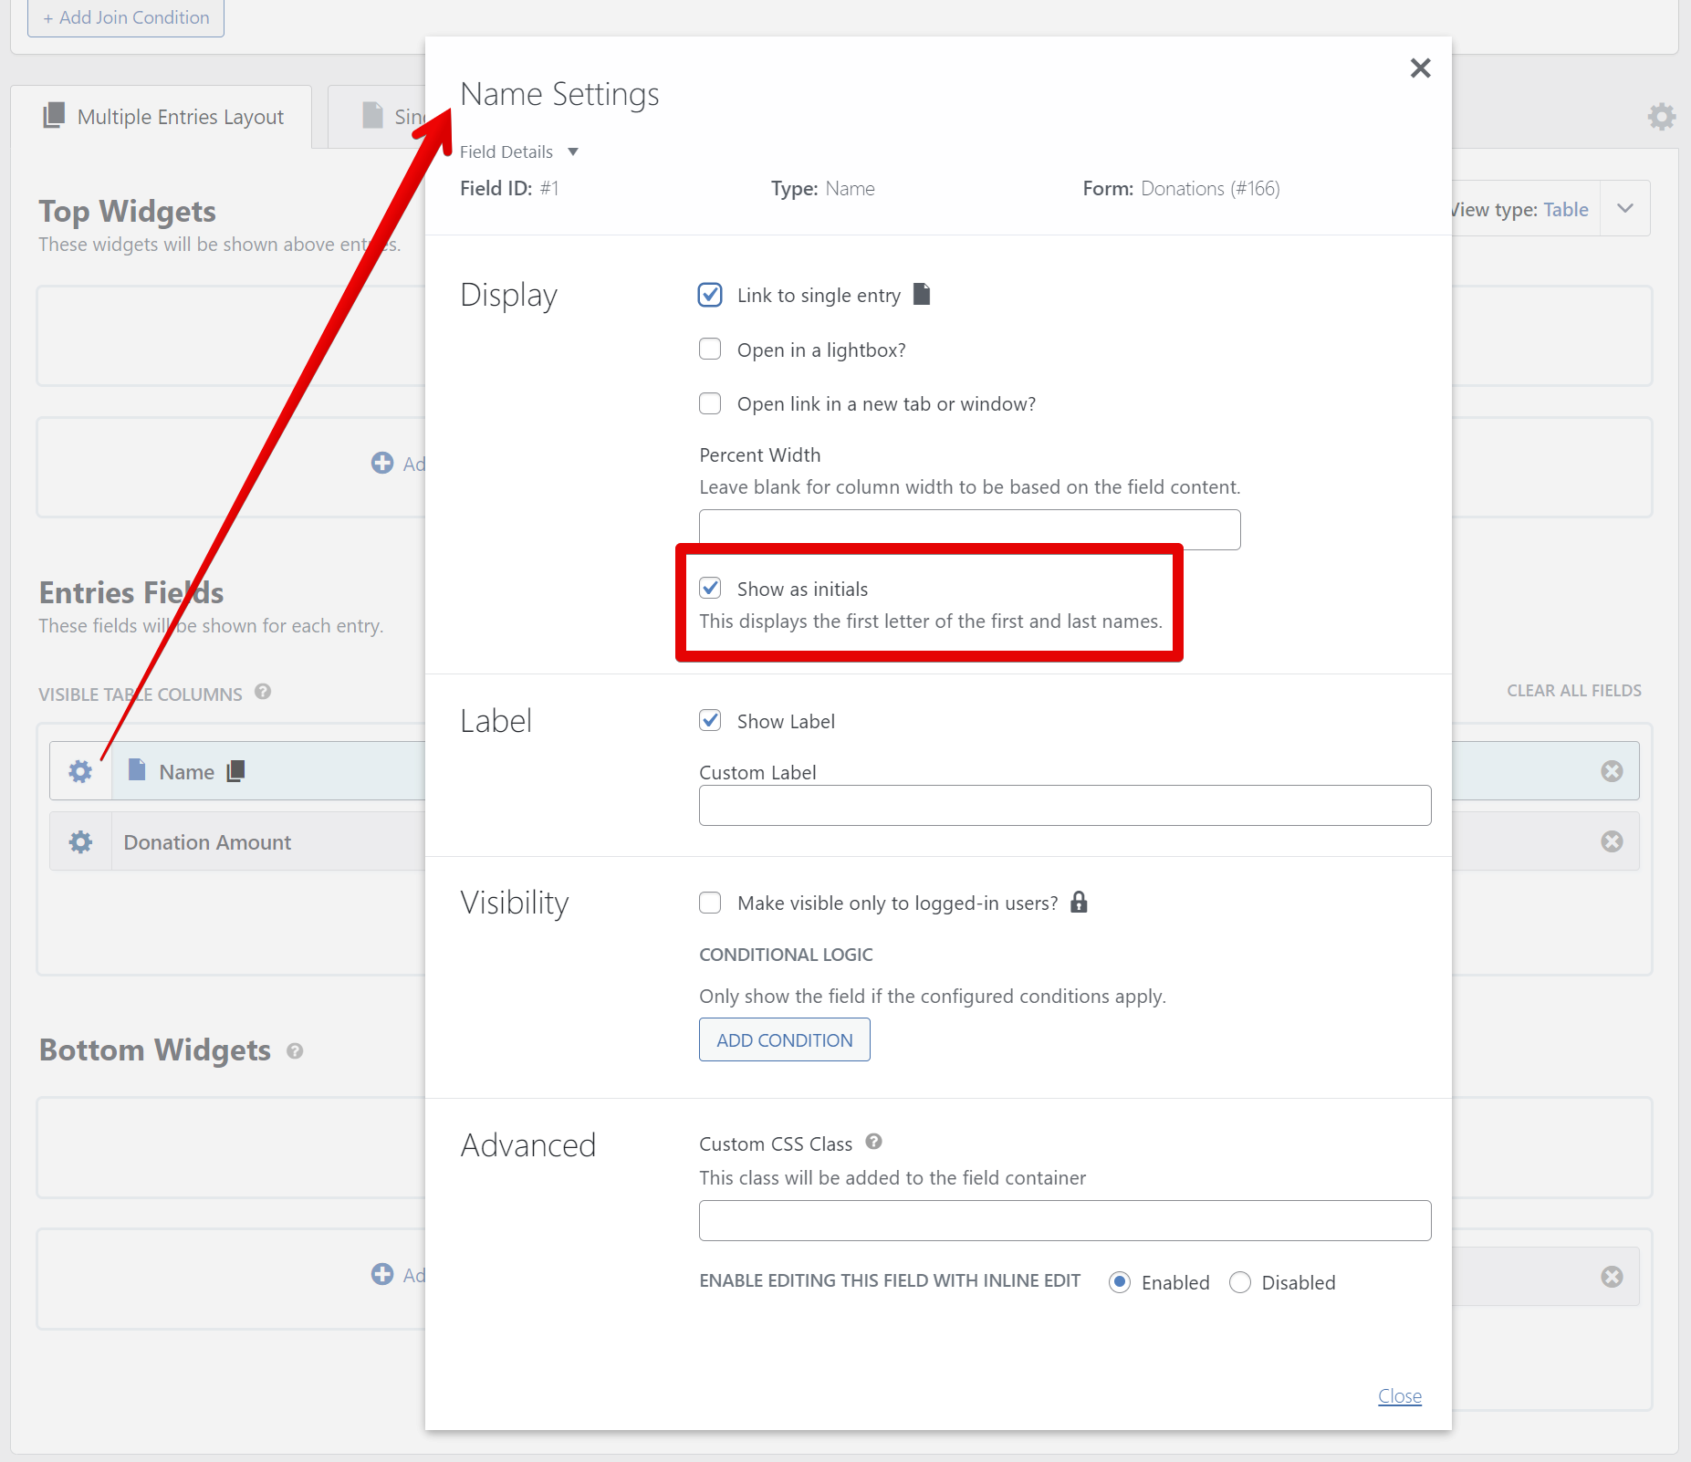This screenshot has width=1691, height=1462.
Task: Click the help icon beside Custom CSS Class
Action: pyautogui.click(x=873, y=1143)
